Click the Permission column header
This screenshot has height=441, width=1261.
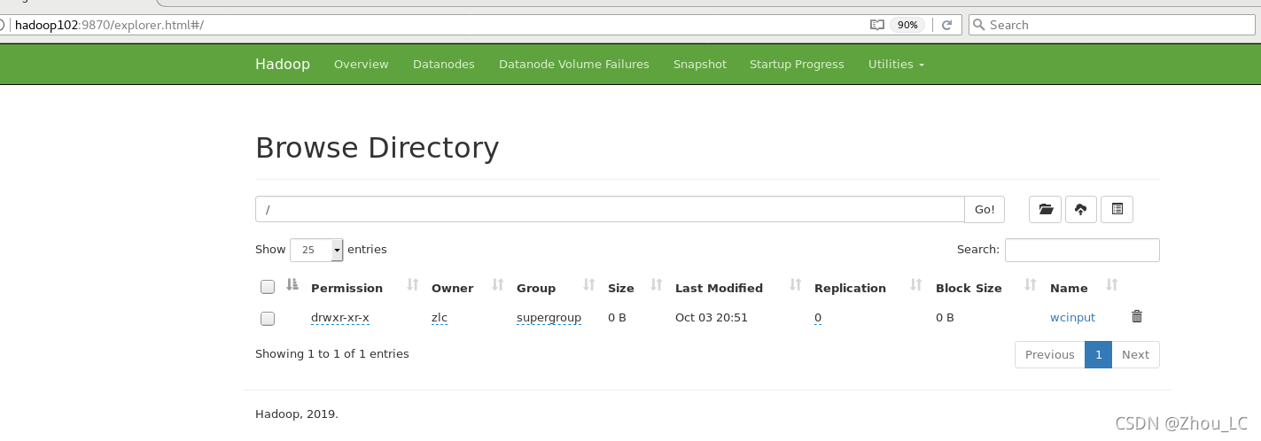[347, 288]
